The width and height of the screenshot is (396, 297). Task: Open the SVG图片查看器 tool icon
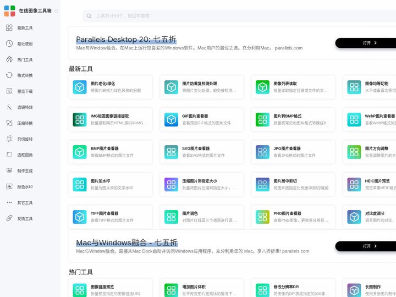click(171, 152)
